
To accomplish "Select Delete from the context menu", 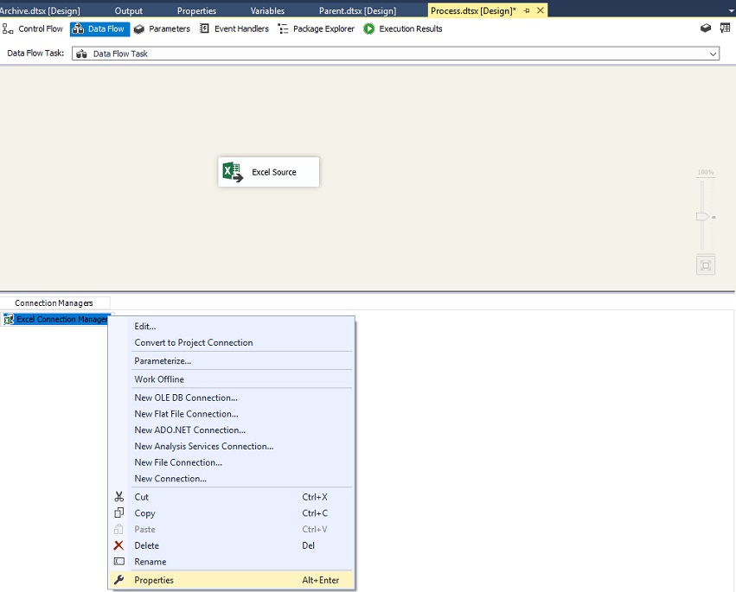I will coord(232,546).
